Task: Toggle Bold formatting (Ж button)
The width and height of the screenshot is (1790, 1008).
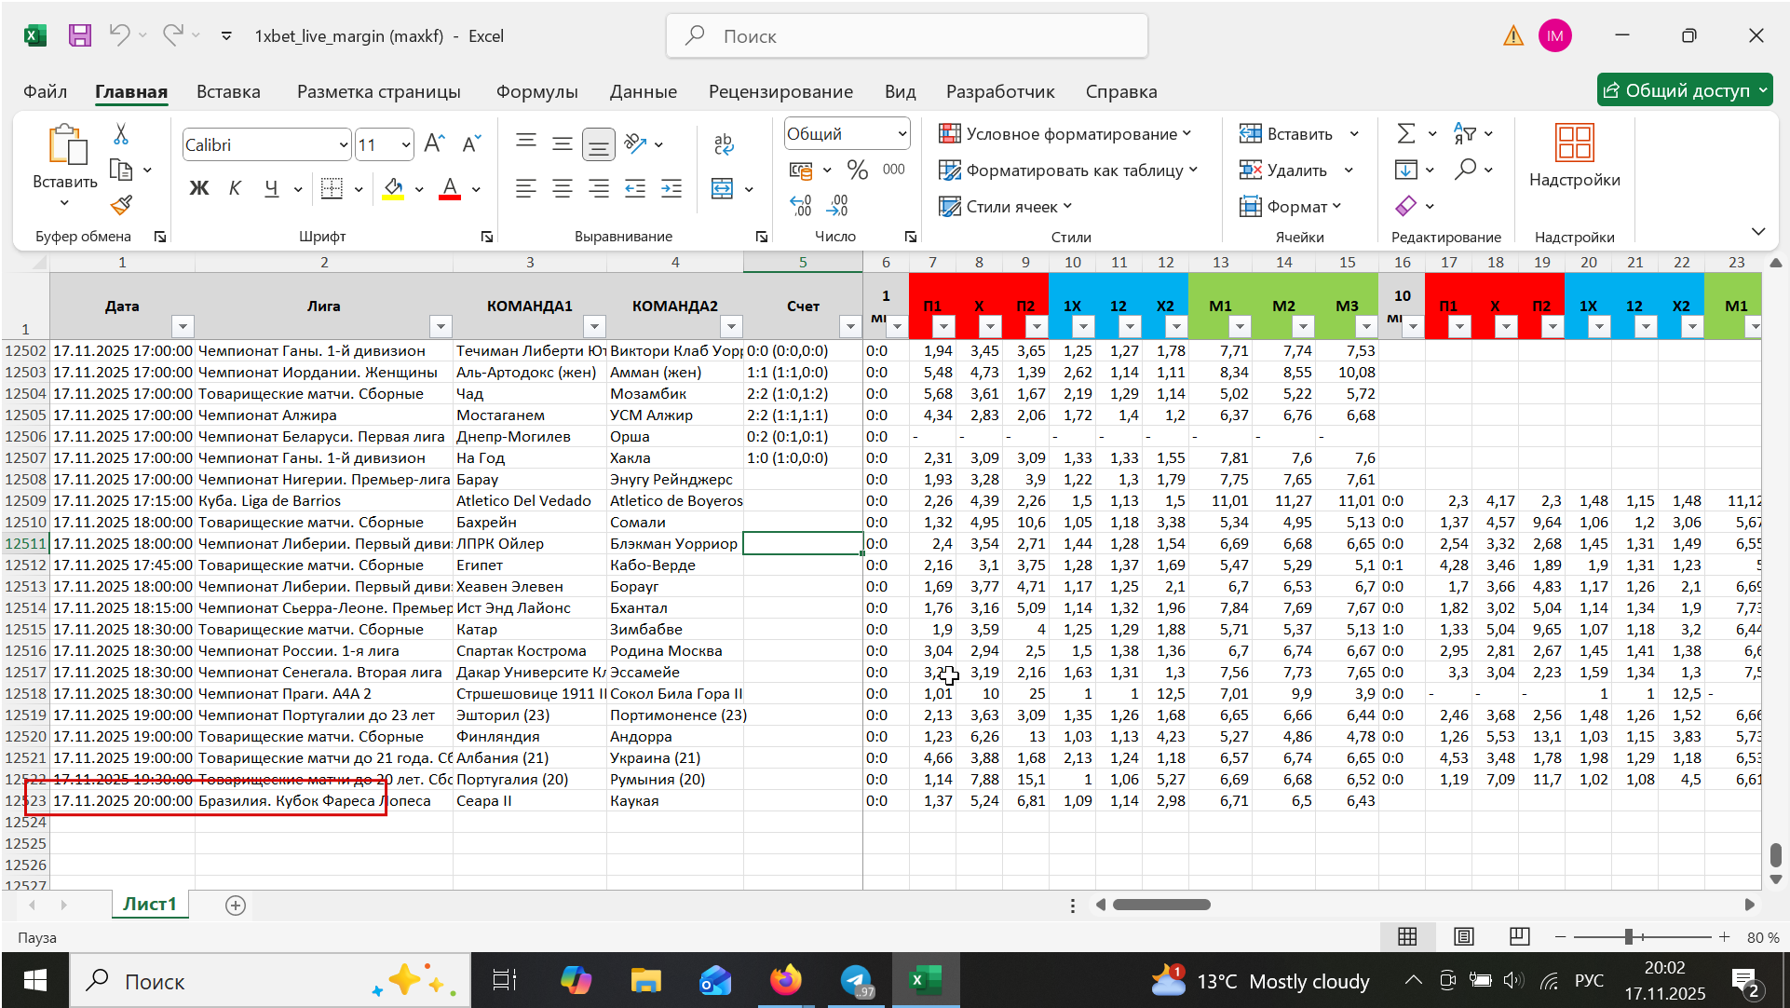Action: (x=198, y=189)
